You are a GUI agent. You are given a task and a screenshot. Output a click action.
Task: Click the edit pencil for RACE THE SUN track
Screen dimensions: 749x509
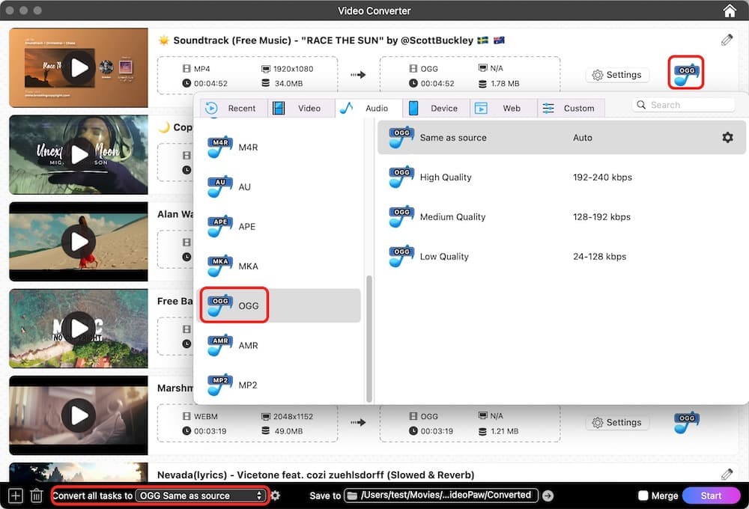coord(727,40)
